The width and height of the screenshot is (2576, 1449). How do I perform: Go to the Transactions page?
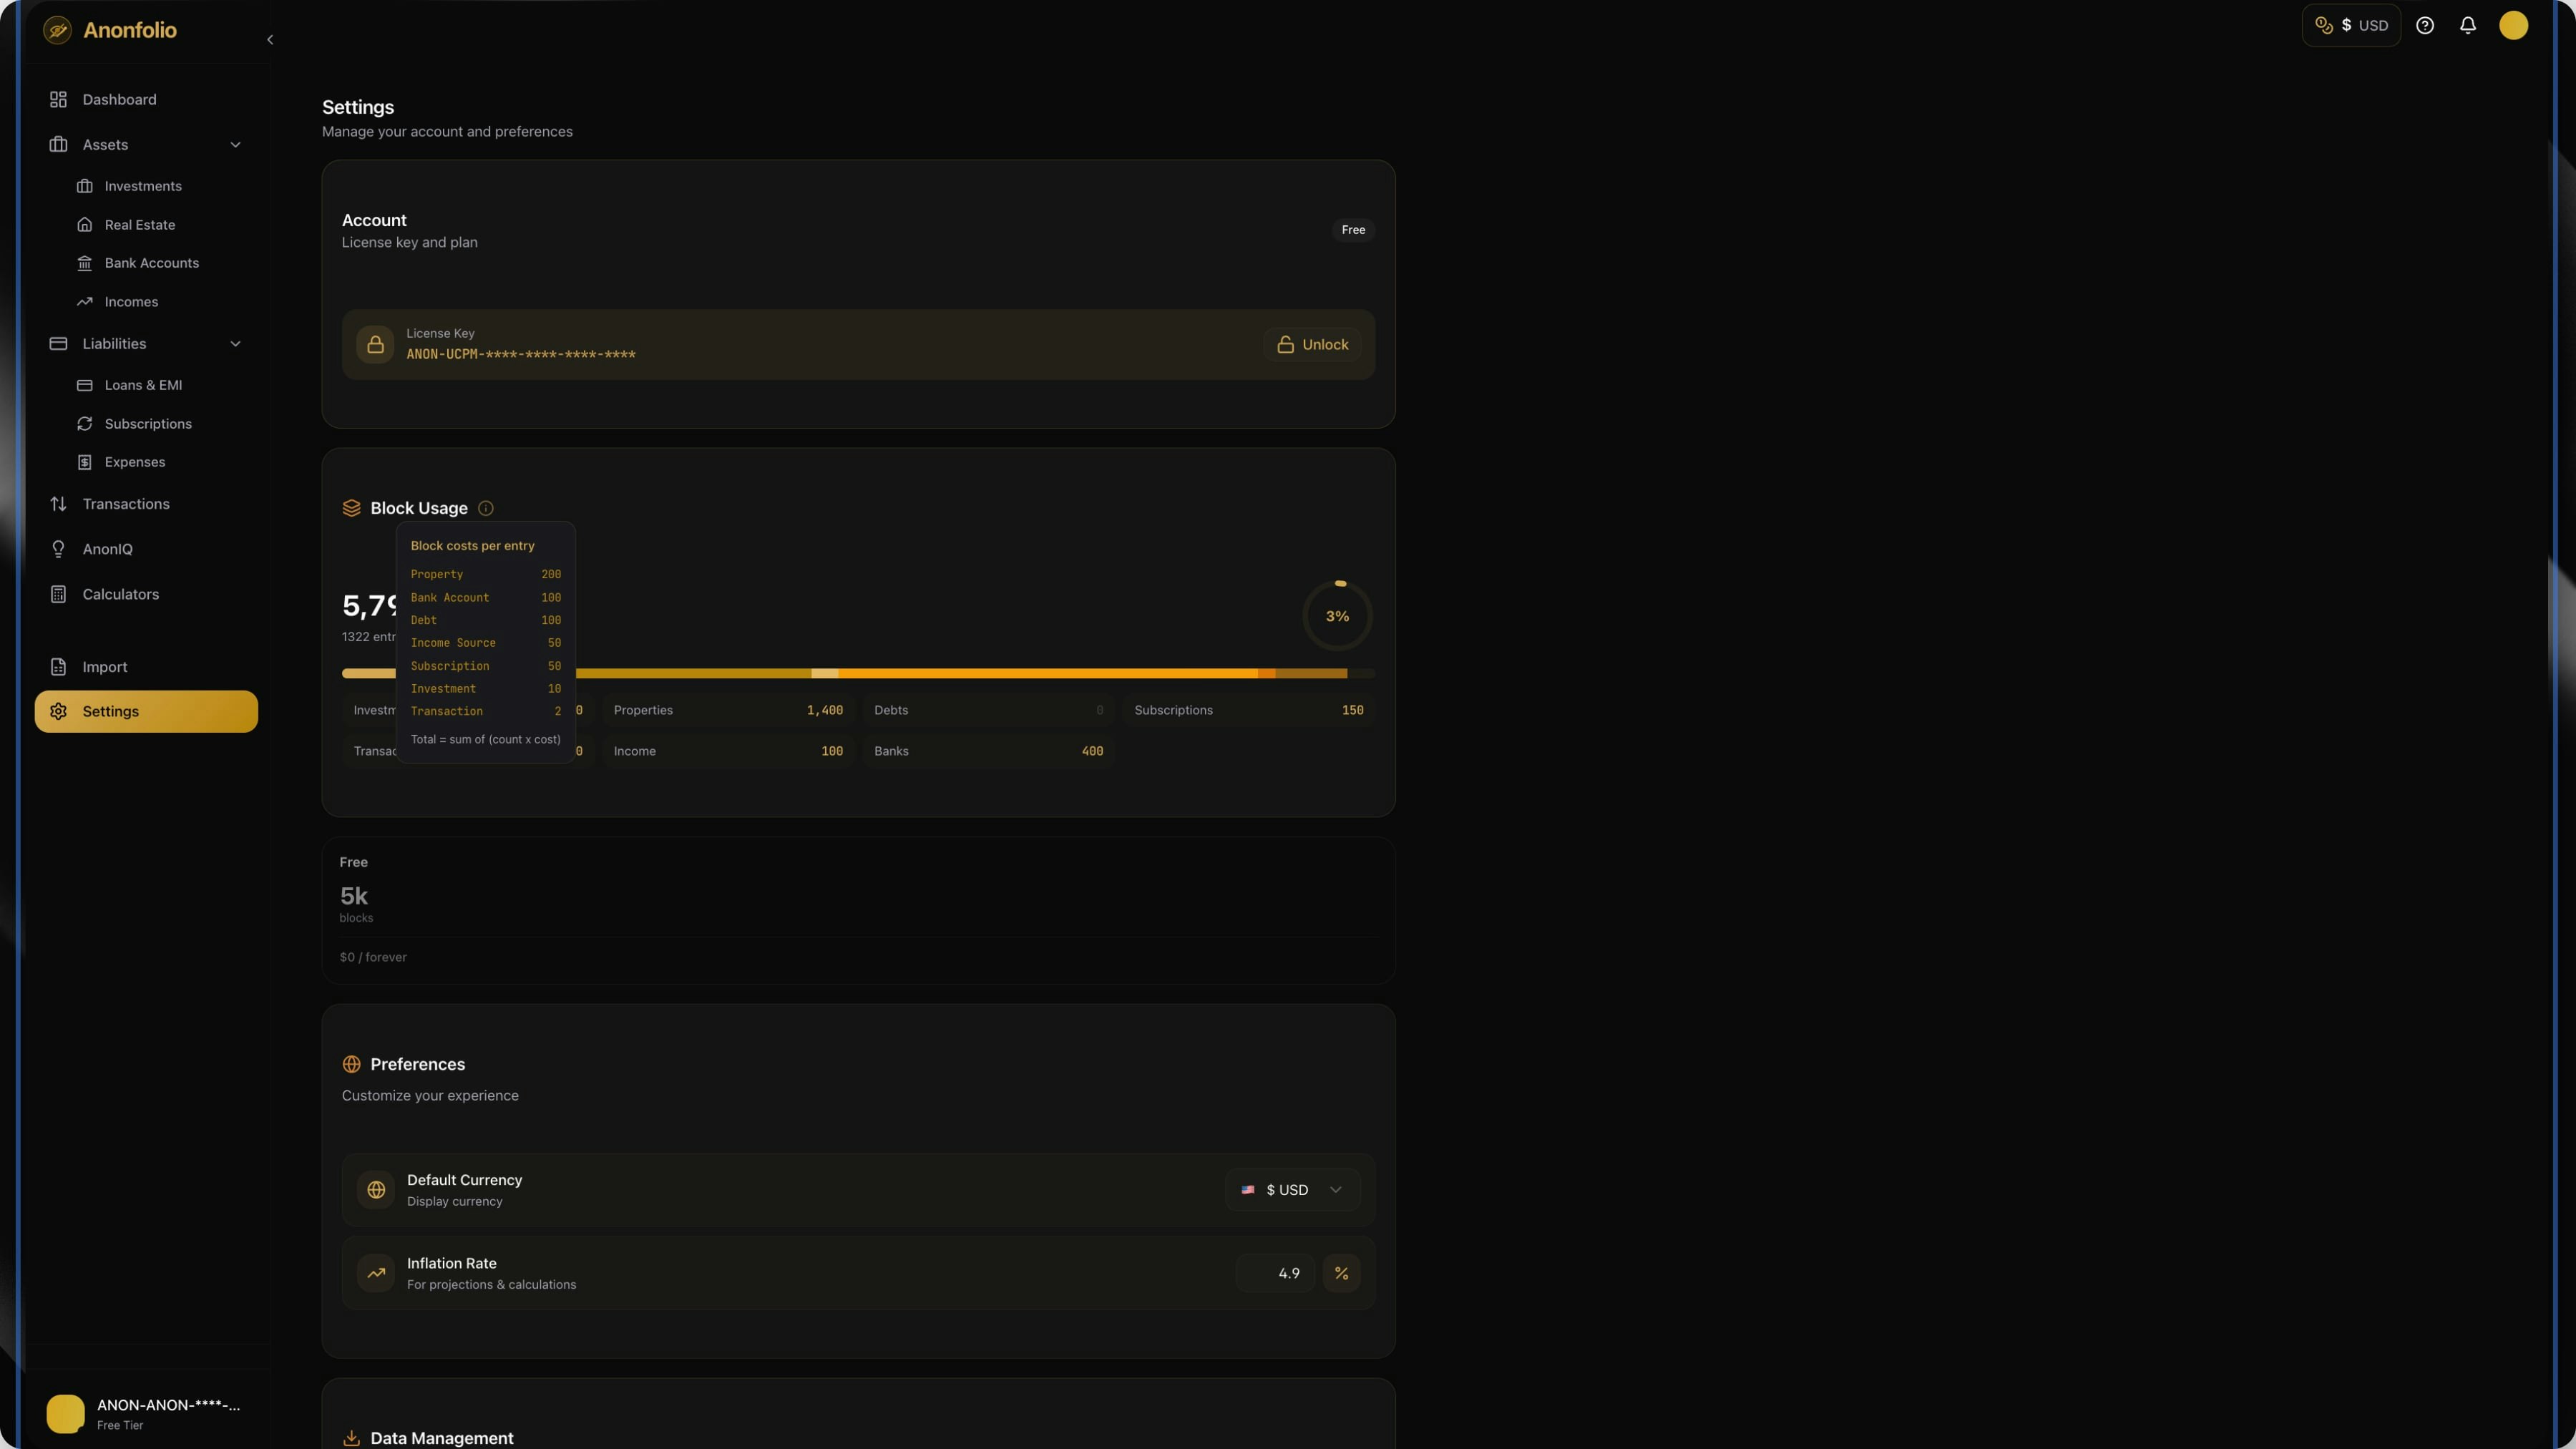pyautogui.click(x=126, y=503)
